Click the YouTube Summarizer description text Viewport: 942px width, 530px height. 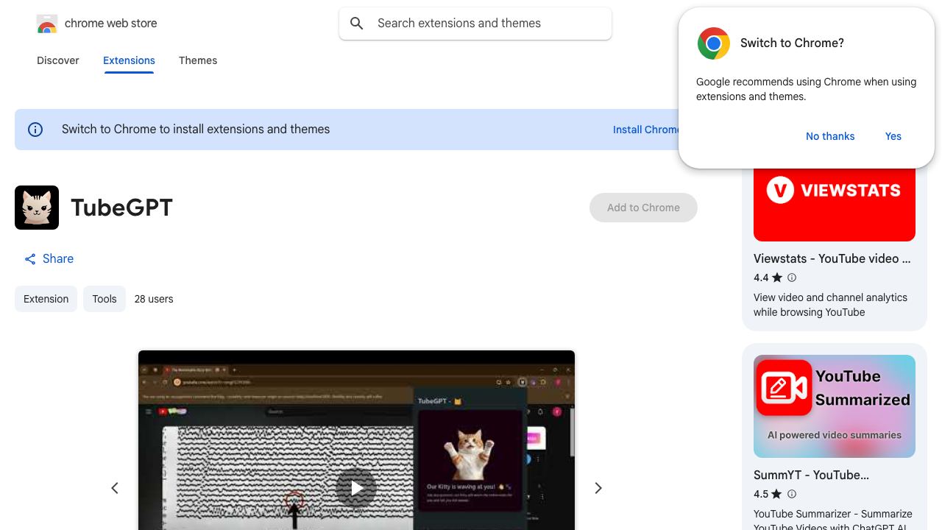(833, 519)
